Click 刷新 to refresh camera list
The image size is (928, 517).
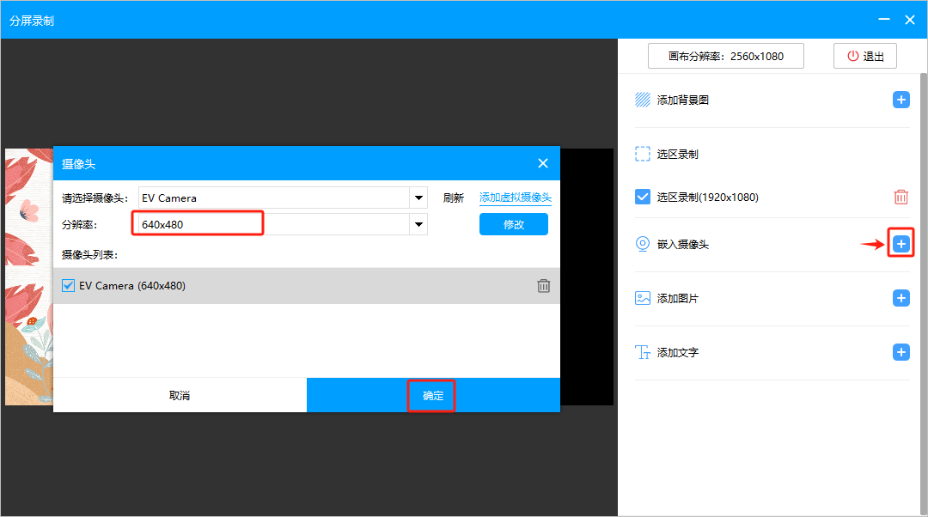coord(453,198)
